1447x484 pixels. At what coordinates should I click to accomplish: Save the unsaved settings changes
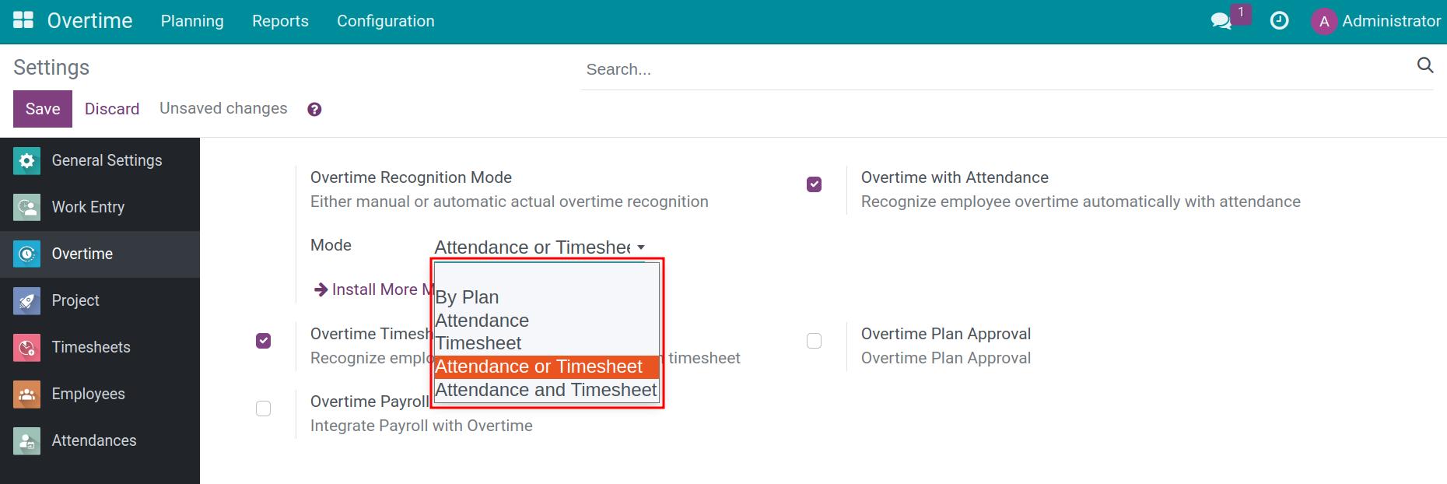[42, 108]
